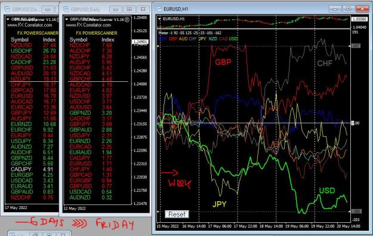Click the index value 3.20 for GBPNZD
The width and height of the screenshot is (373, 236).
107,113
